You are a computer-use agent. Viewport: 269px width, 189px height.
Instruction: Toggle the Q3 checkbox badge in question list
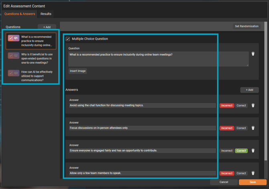[x=13, y=73]
